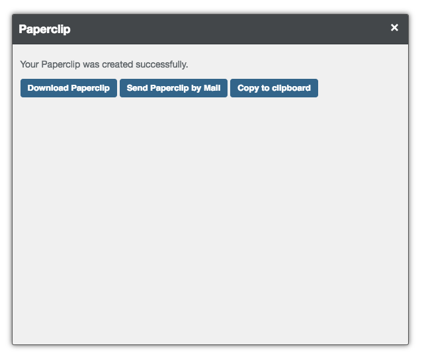The height and width of the screenshot is (359, 422).
Task: Click the dark dialog header bar
Action: tap(218, 29)
